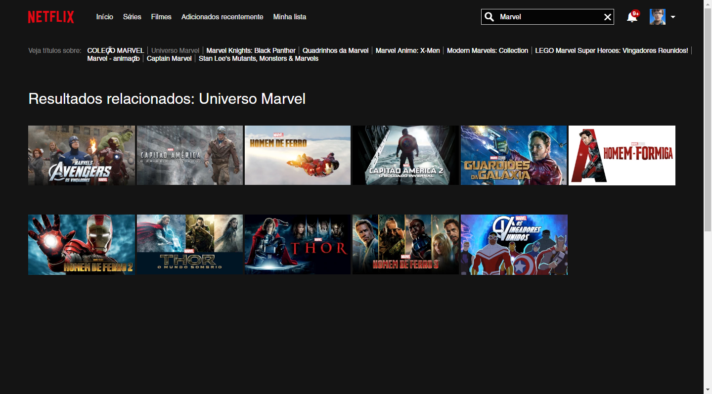Open Captain Marvel suggestion
This screenshot has width=712, height=394.
point(169,58)
